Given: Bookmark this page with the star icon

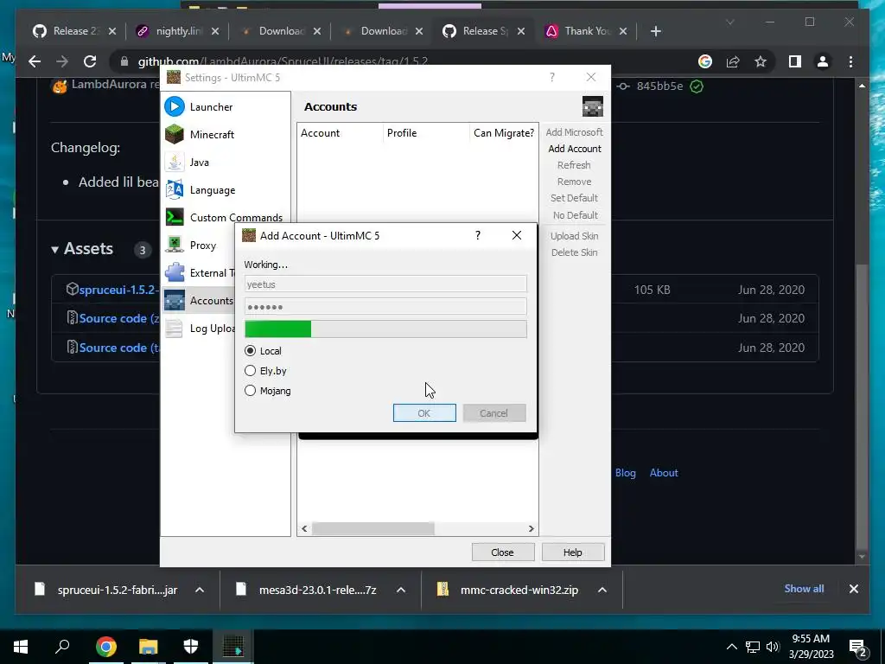Looking at the screenshot, I should click(761, 61).
